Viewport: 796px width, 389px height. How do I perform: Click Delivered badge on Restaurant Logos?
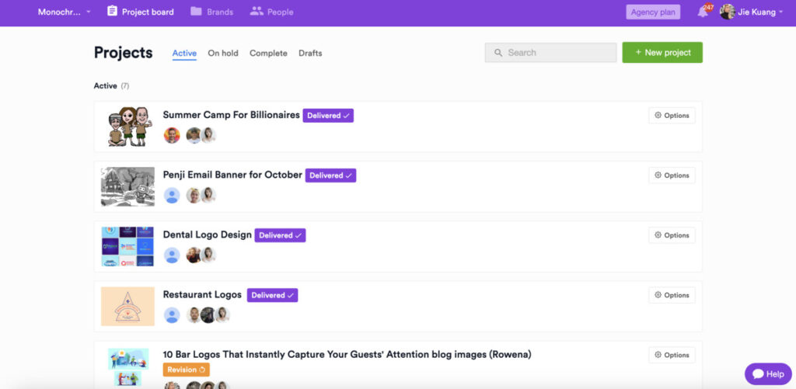click(x=273, y=295)
